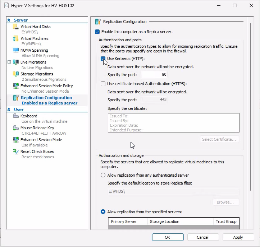Enable certificate-based Authentication (HTTPS) checkbox
Viewport: 260px width, 247px height.
[103, 84]
